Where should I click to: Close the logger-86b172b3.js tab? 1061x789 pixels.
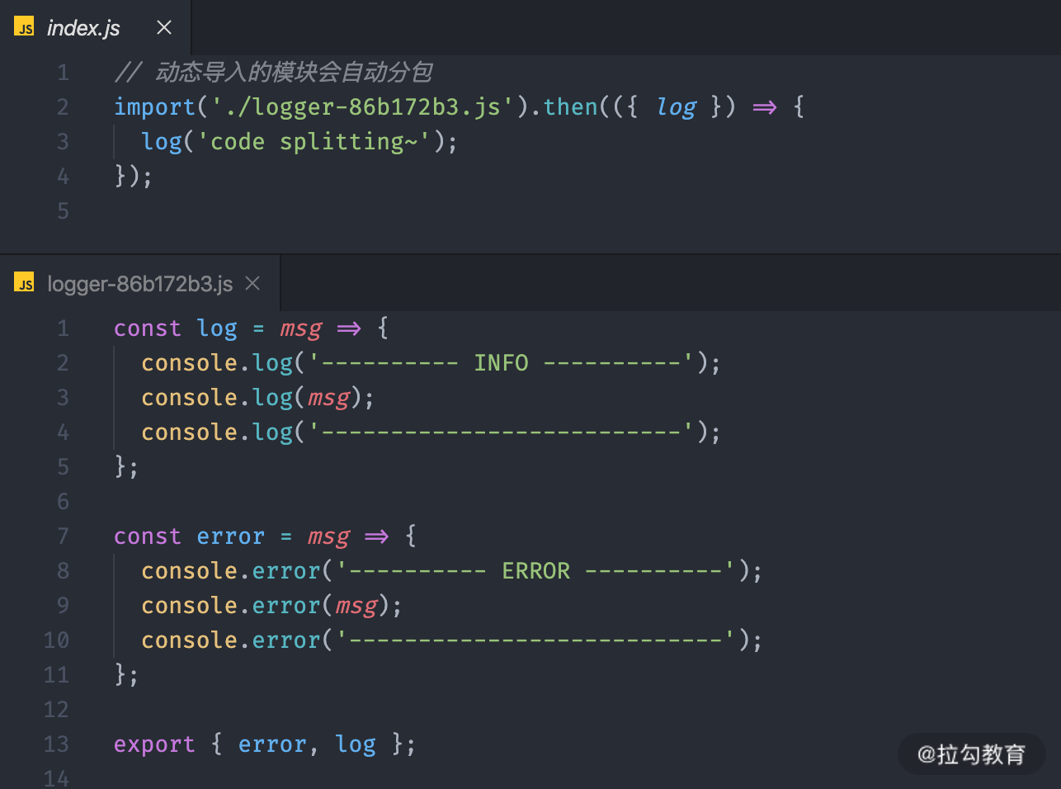point(252,283)
